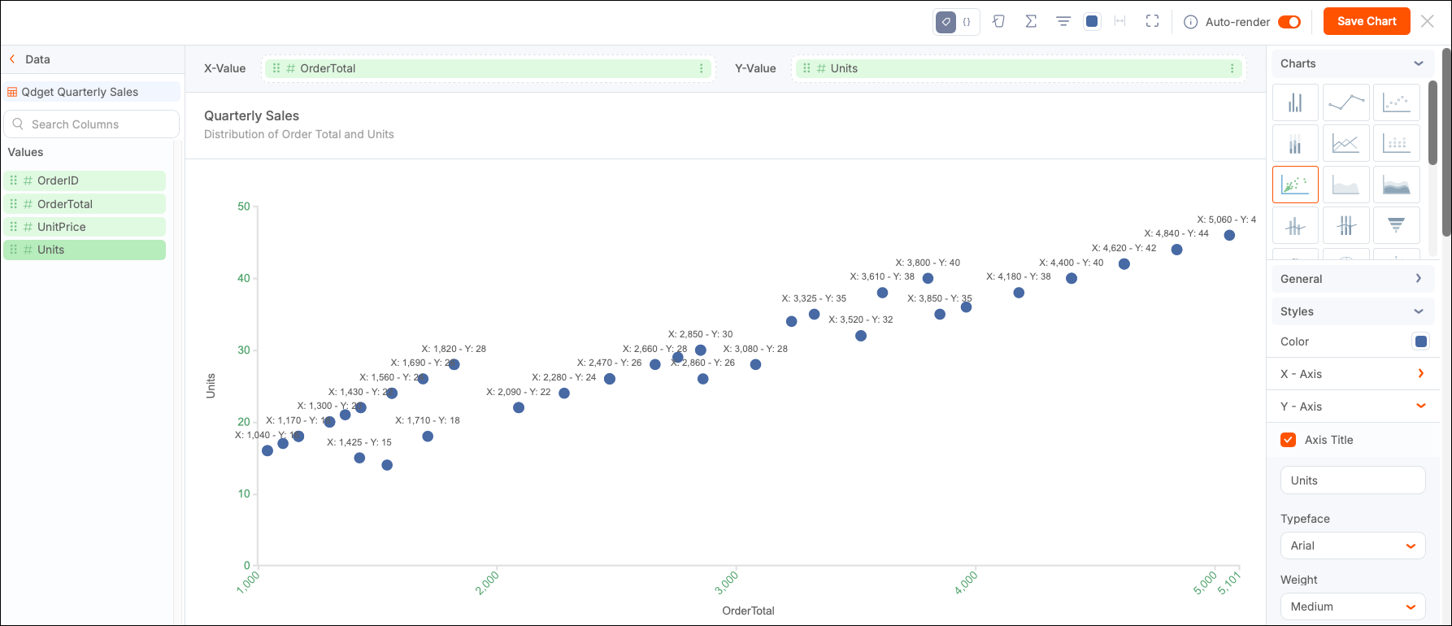Click the fit-width arrows icon
The height and width of the screenshot is (626, 1452).
click(x=1120, y=22)
